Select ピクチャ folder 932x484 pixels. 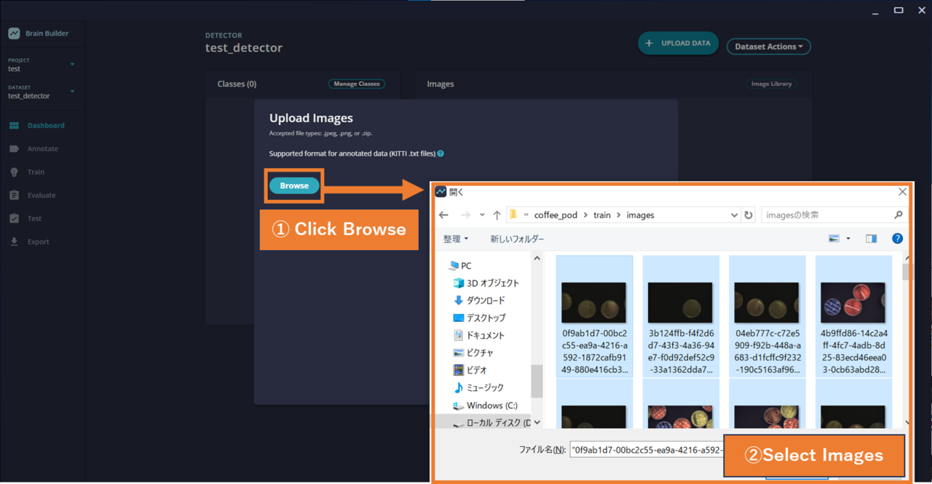point(473,353)
